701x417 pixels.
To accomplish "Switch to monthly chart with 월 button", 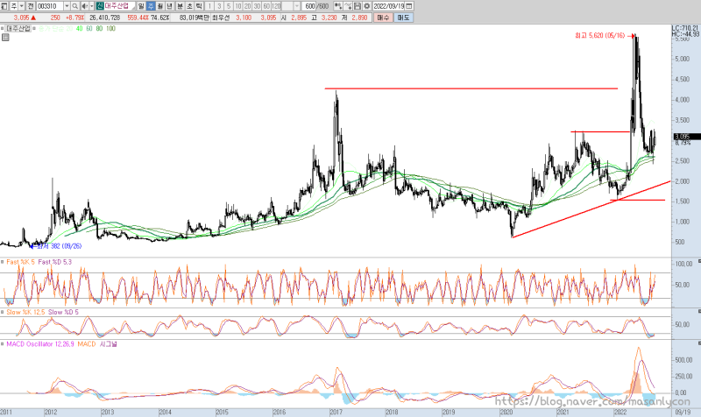I will tap(160, 6).
